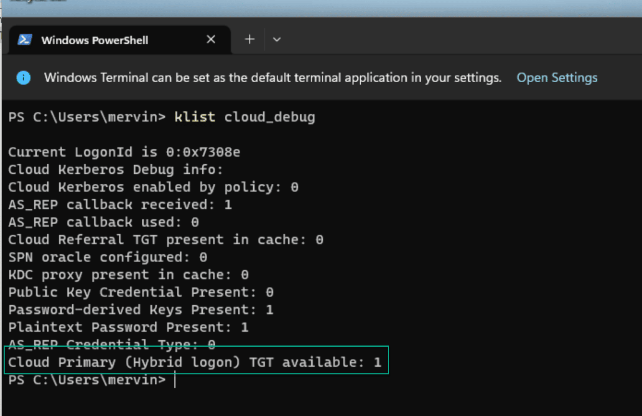Open Settings from the notification banner link
This screenshot has height=416, width=642.
[557, 78]
